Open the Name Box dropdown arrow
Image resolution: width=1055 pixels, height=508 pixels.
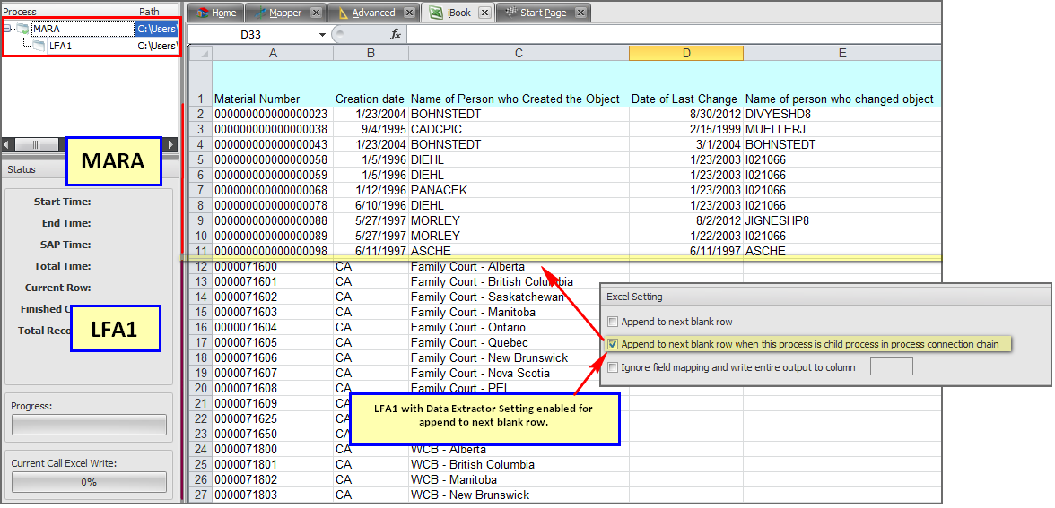tap(323, 34)
